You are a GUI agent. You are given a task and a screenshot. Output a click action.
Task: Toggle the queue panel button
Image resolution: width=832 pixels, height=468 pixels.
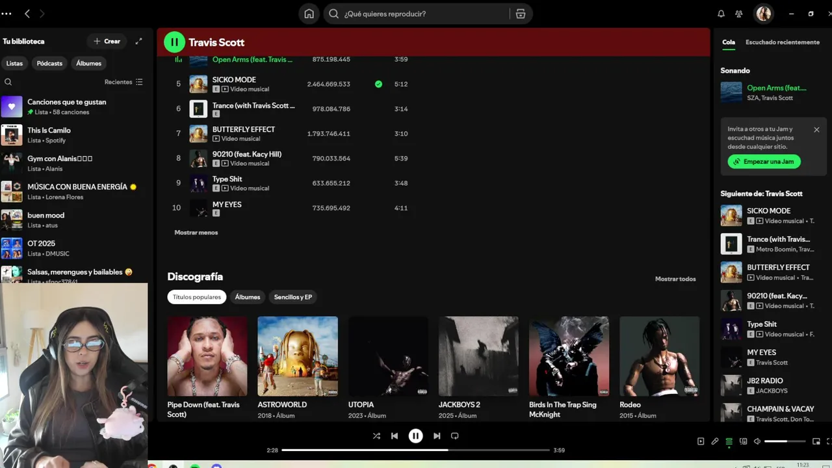pos(729,441)
